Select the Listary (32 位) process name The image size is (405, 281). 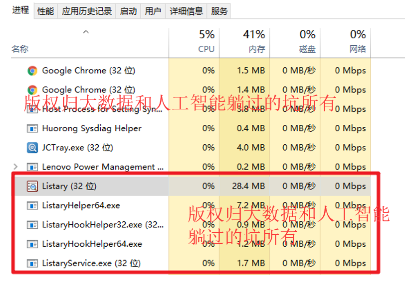click(69, 186)
